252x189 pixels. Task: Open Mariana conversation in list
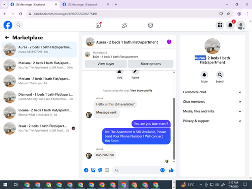39,66
